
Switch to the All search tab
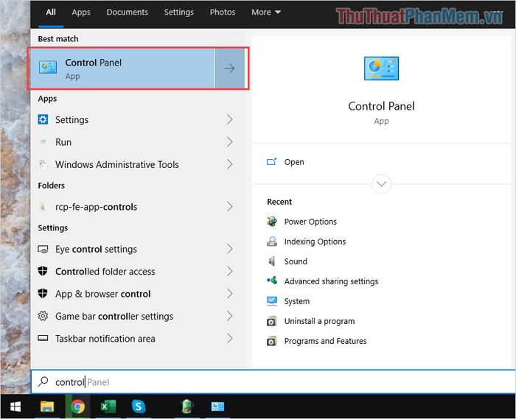[x=51, y=13]
